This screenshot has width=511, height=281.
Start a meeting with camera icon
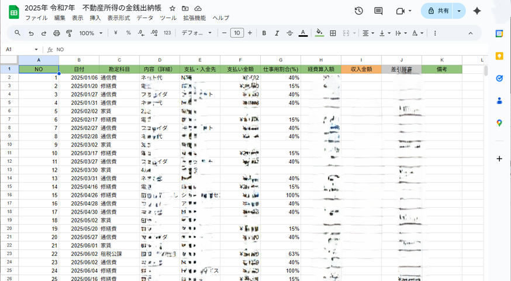(400, 11)
